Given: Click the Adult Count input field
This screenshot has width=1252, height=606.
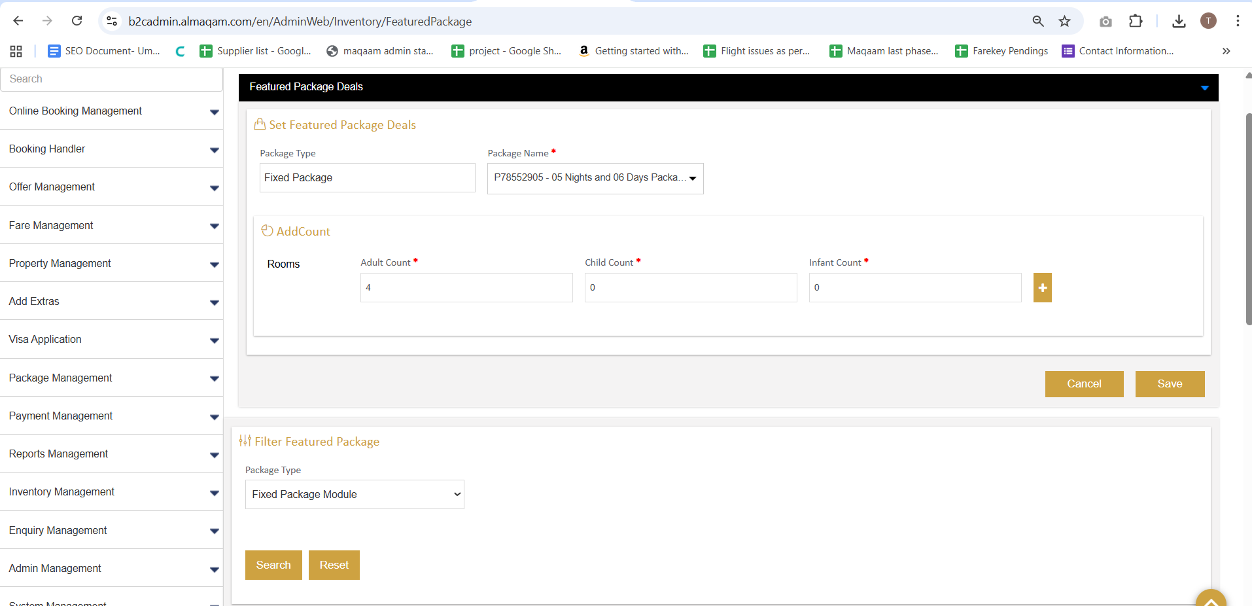Looking at the screenshot, I should point(466,288).
